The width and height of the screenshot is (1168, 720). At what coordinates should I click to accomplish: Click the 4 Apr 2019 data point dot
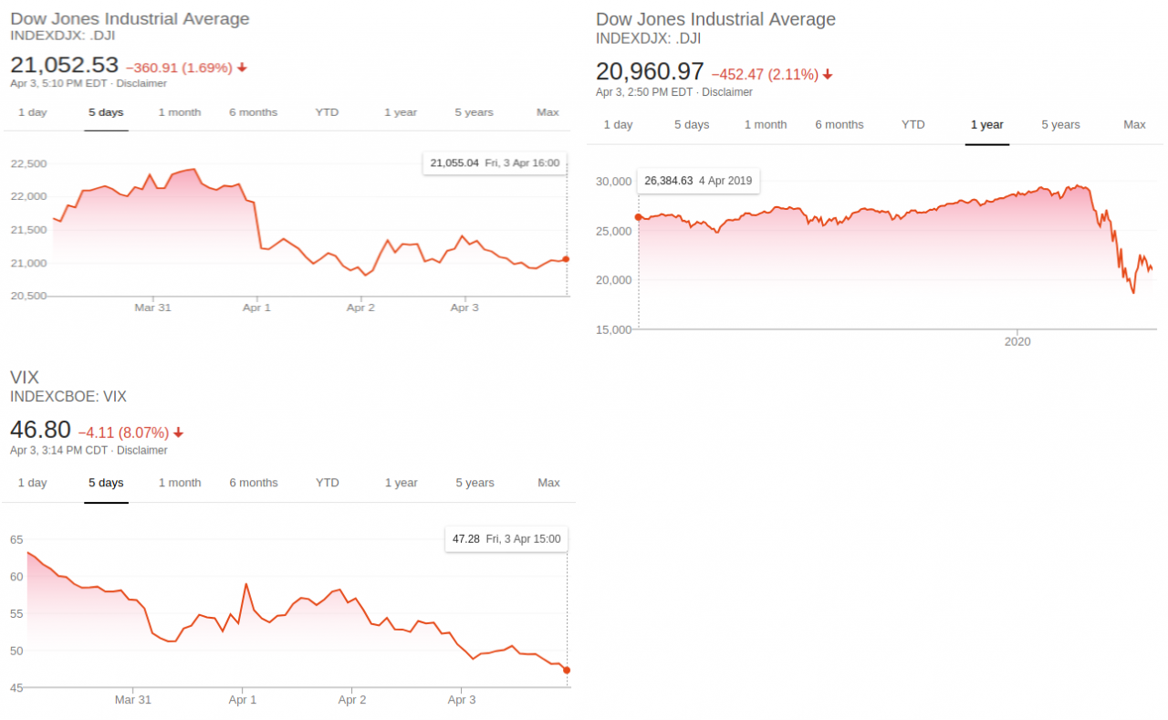[638, 217]
